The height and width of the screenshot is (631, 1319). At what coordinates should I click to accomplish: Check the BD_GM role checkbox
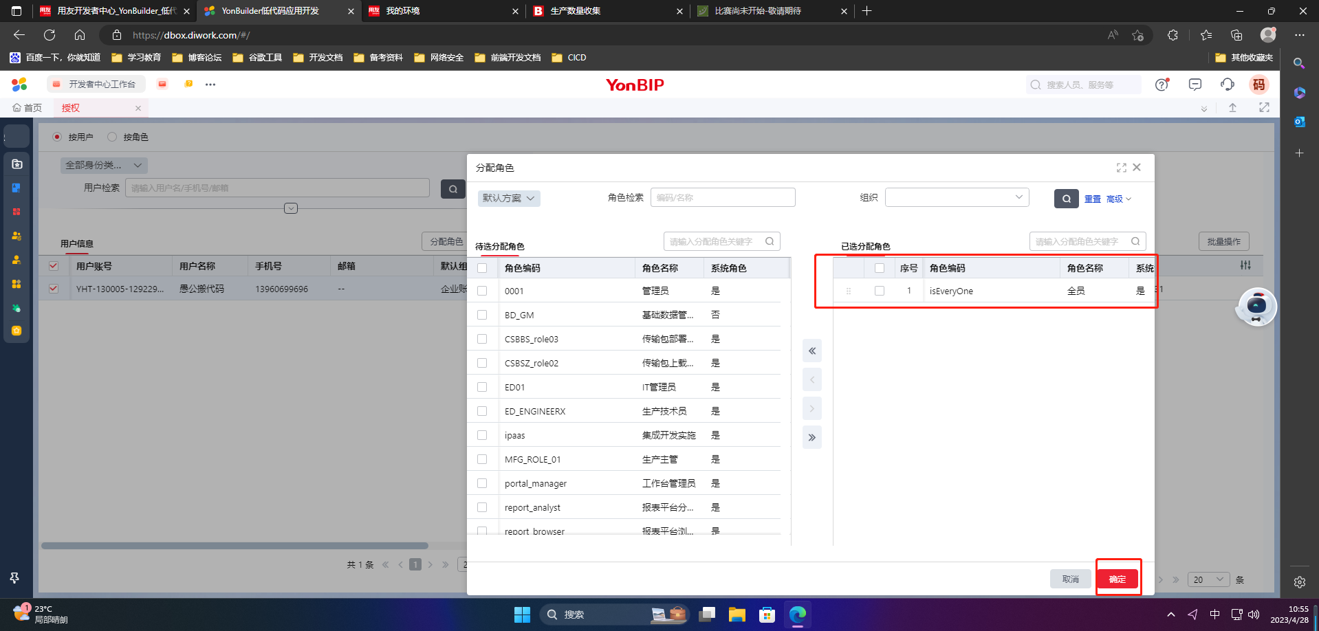click(x=482, y=315)
